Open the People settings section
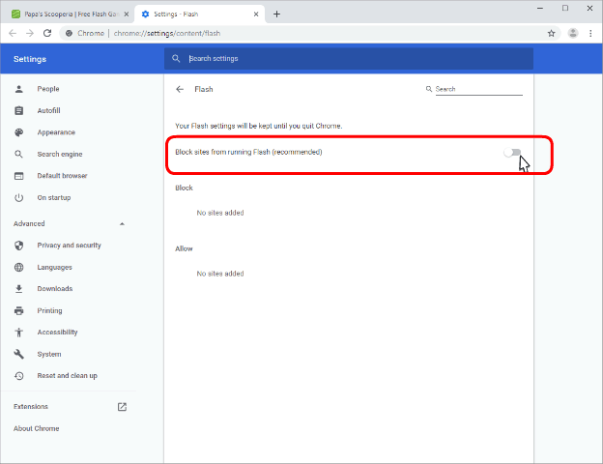This screenshot has height=464, width=603. (48, 89)
